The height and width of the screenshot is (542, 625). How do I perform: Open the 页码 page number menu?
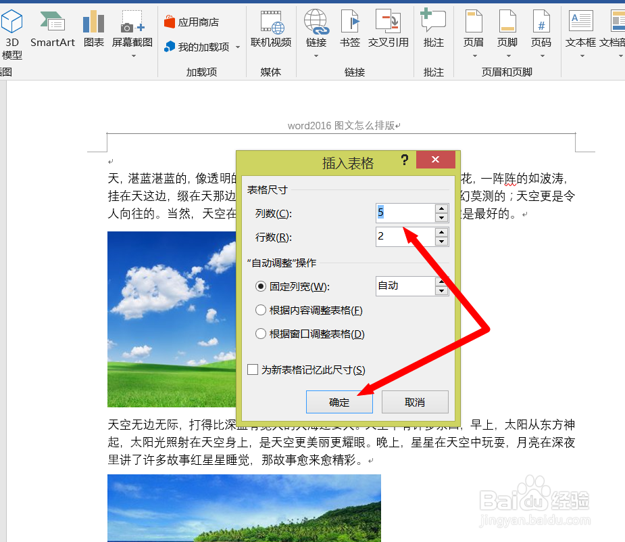coord(541,34)
